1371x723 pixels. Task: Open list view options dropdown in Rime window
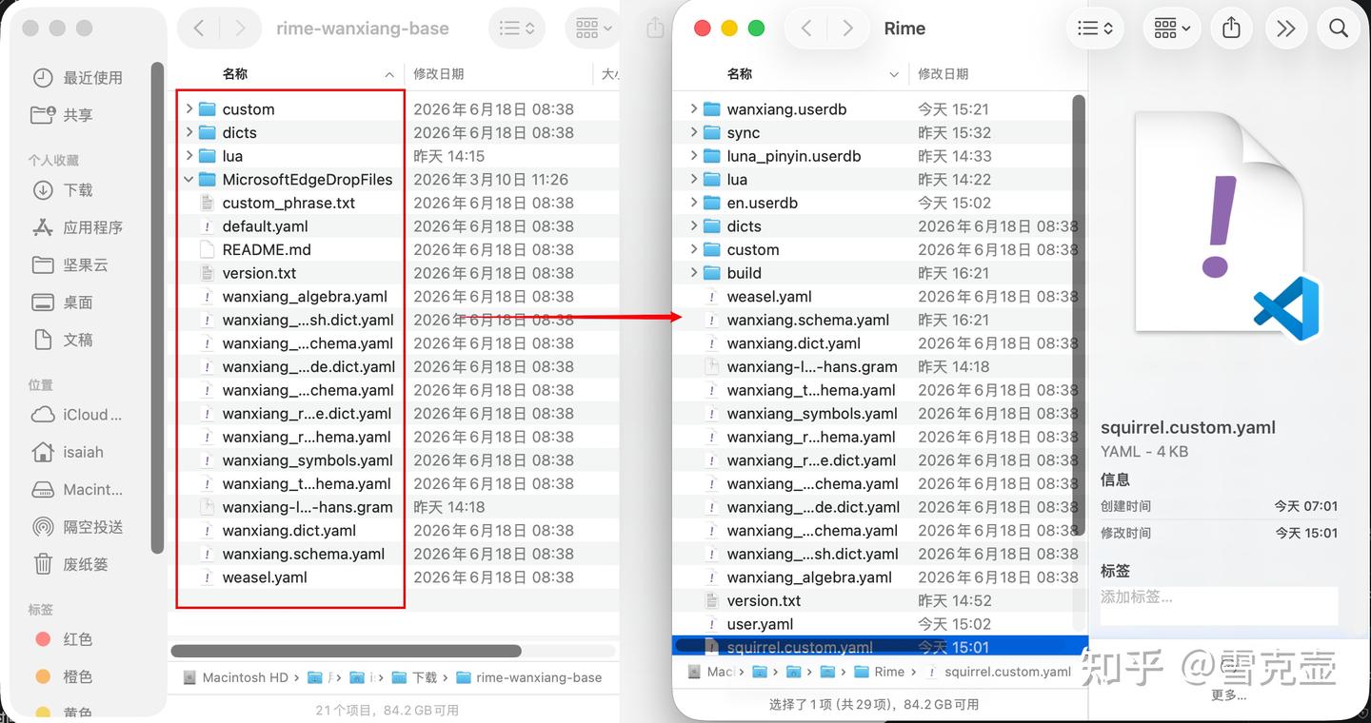1096,29
